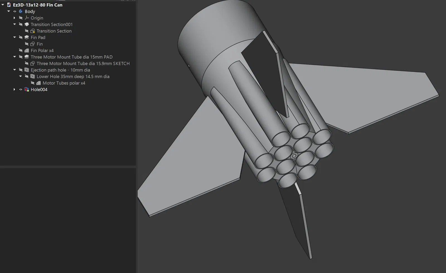Select the 'Ez3D-13x12-80 Fin Can' document label
Viewport: 446px width, 273px height.
38,5
